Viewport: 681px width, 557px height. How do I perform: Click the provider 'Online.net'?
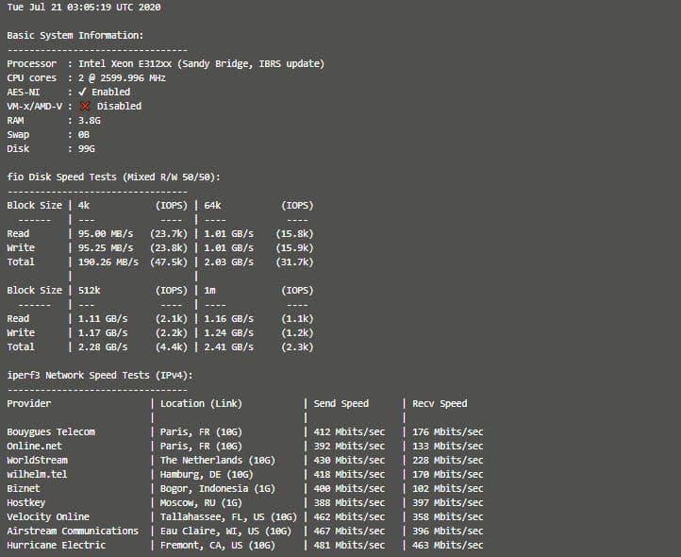pos(34,447)
